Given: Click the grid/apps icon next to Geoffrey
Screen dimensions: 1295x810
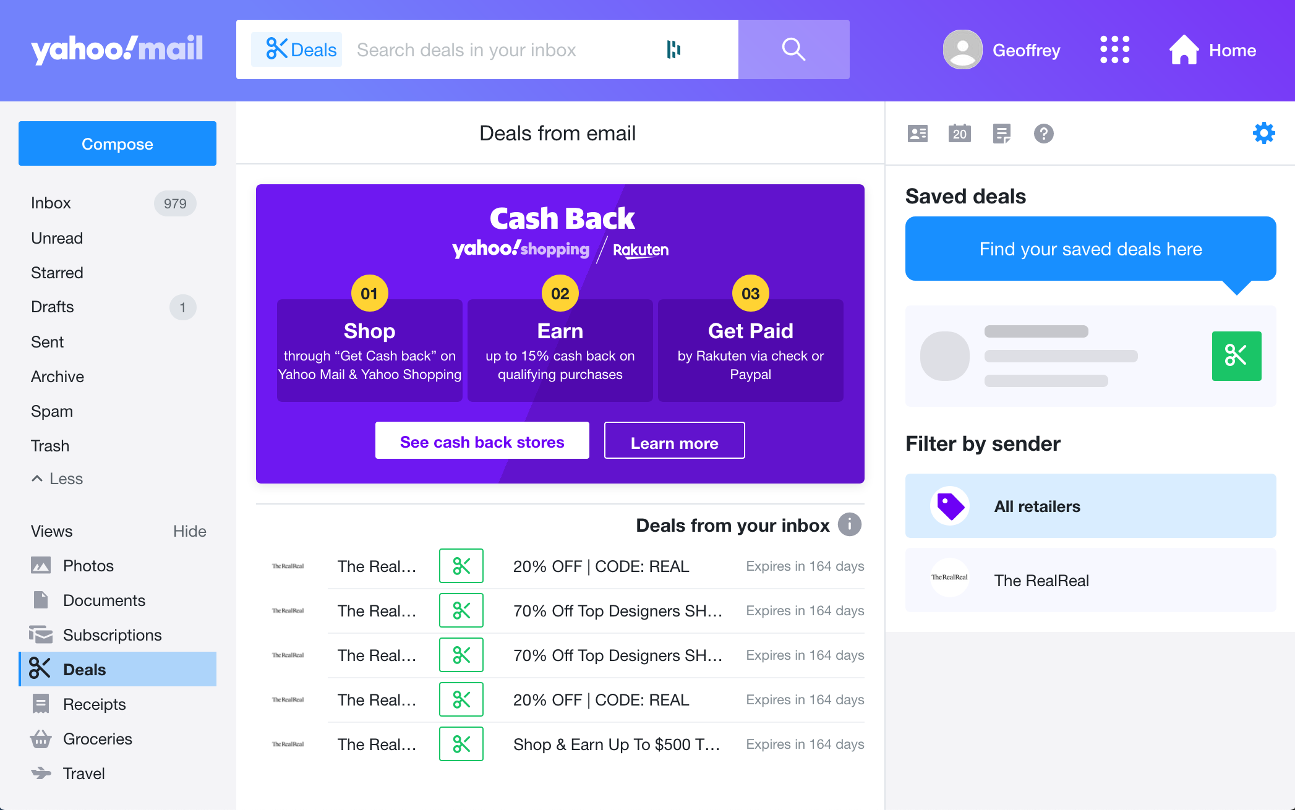Looking at the screenshot, I should pyautogui.click(x=1113, y=50).
